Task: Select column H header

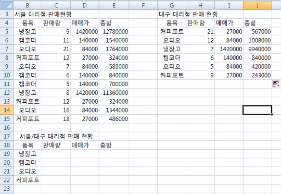Action: [200, 5]
